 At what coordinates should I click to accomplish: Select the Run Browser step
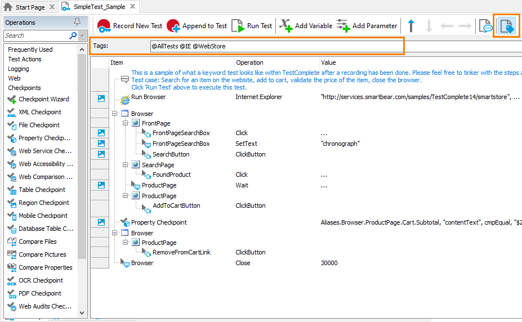148,97
